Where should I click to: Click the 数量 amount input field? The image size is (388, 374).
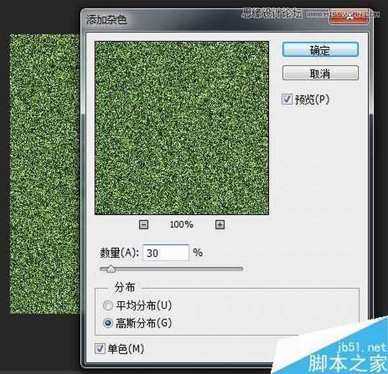point(166,253)
